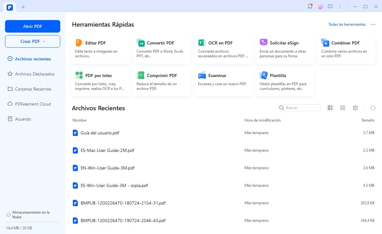Open the feedback message icon
Viewport: 382px width, 234px height.
click(x=330, y=6)
